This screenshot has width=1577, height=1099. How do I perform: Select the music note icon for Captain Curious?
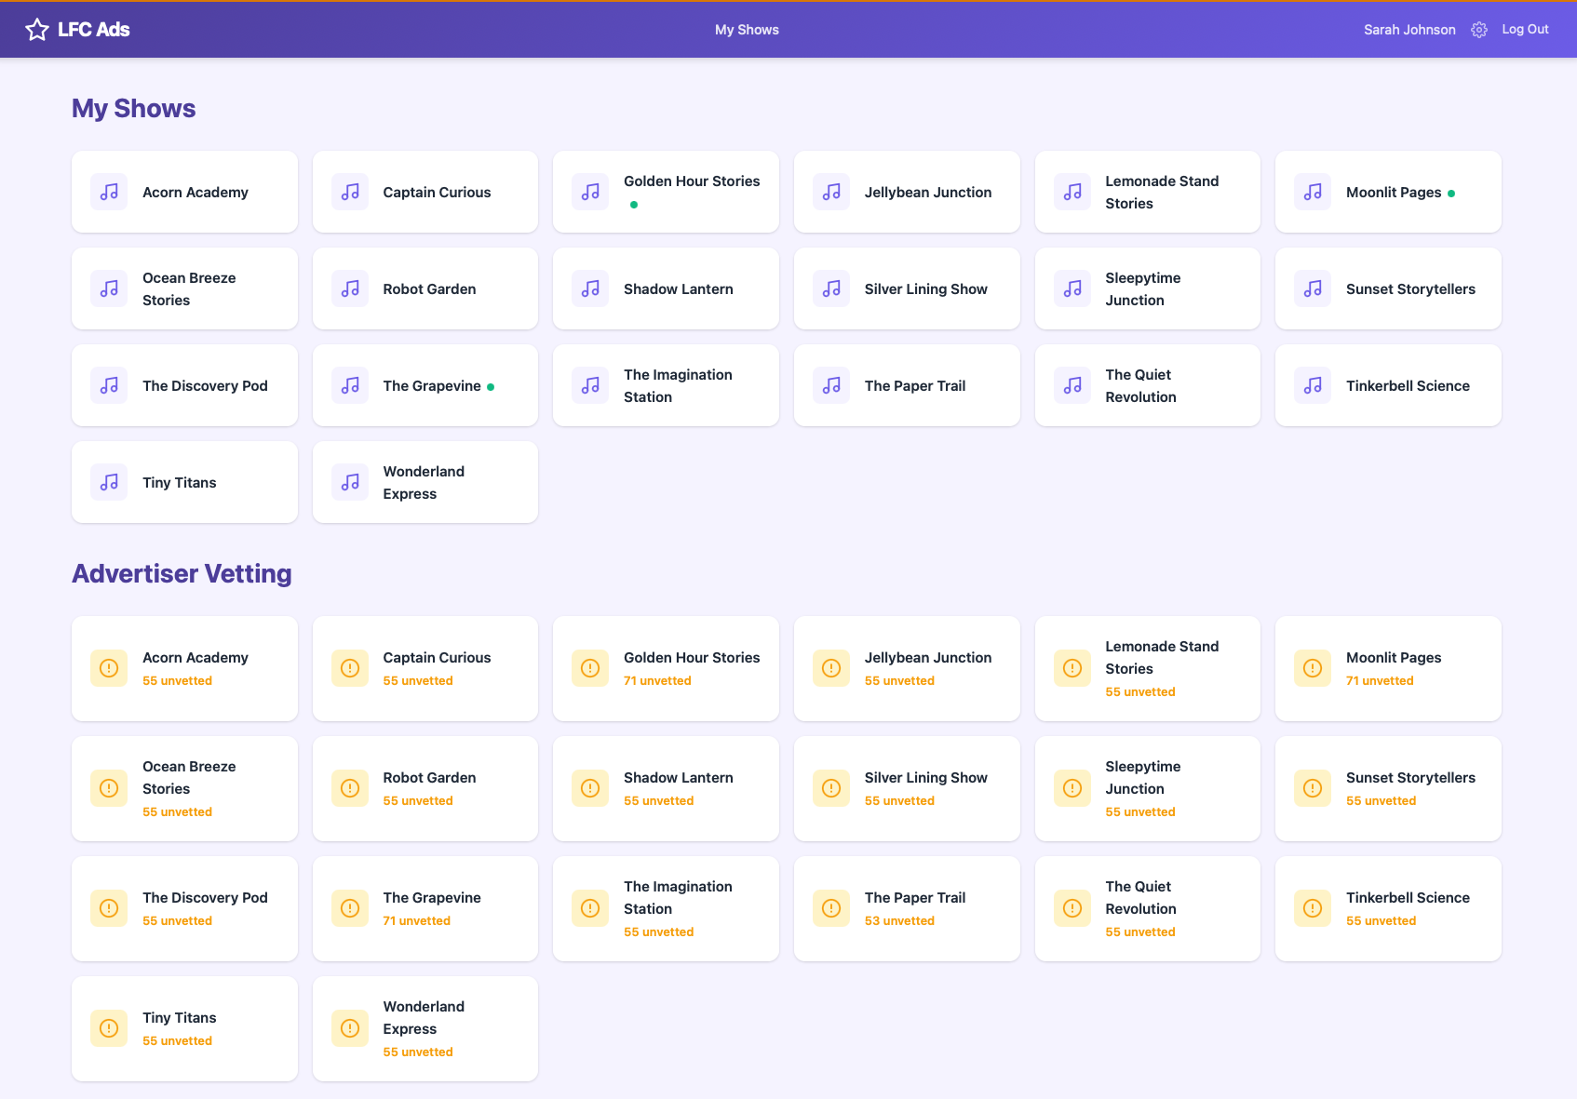(x=349, y=192)
